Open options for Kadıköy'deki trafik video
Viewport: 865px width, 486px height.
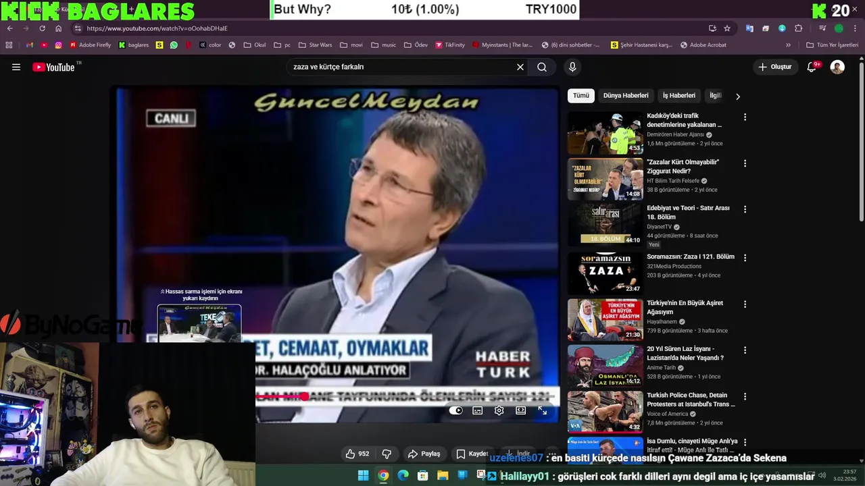click(x=745, y=117)
